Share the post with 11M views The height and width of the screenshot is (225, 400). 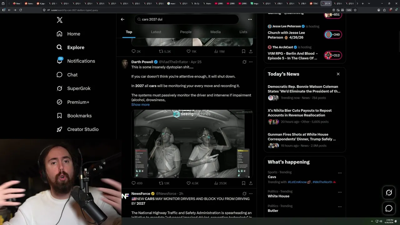tap(251, 52)
